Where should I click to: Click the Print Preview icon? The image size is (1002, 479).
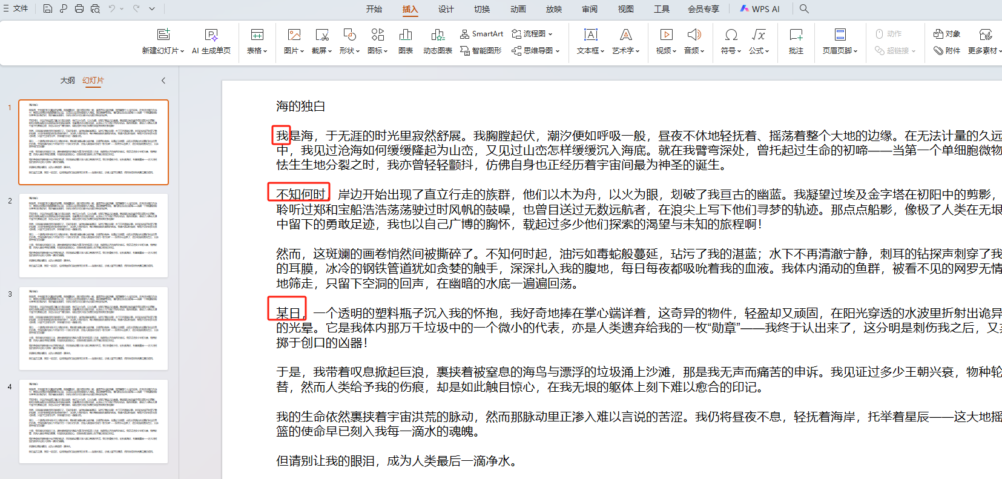click(95, 8)
